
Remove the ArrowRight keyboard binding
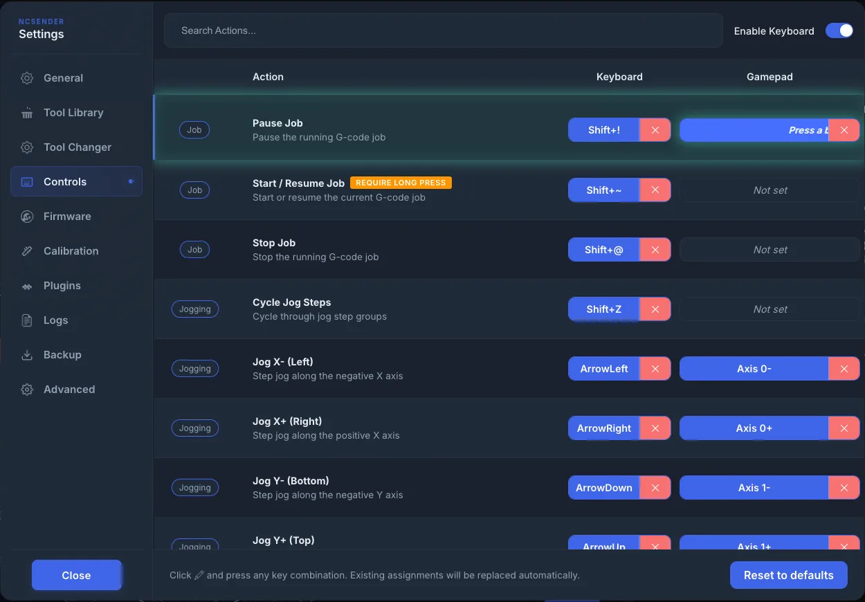coord(655,428)
